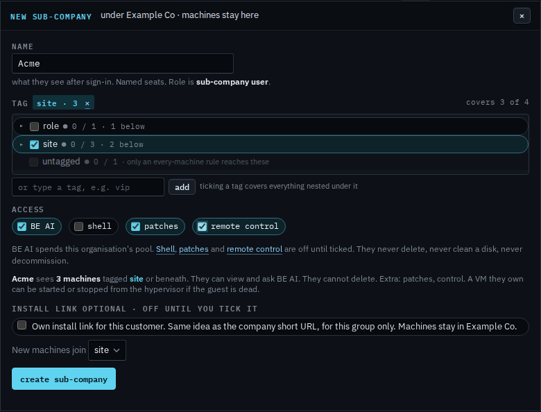This screenshot has height=412, width=541.
Task: Disable BE AI access
Action: click(22, 226)
